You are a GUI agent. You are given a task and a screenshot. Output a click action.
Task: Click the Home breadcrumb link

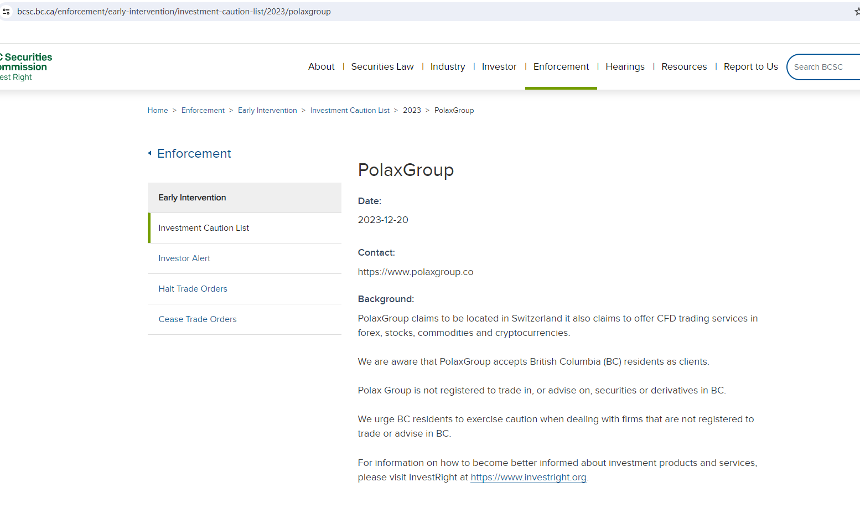(158, 111)
